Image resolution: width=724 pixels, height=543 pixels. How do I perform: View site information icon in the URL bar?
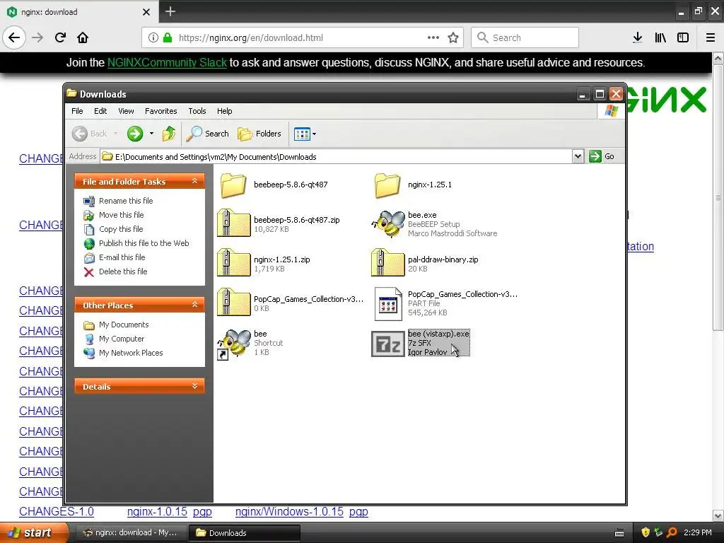coord(153,37)
